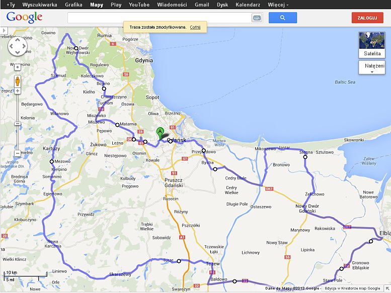Click the Kartuzy town label
This screenshot has width=391, height=293.
[51, 149]
